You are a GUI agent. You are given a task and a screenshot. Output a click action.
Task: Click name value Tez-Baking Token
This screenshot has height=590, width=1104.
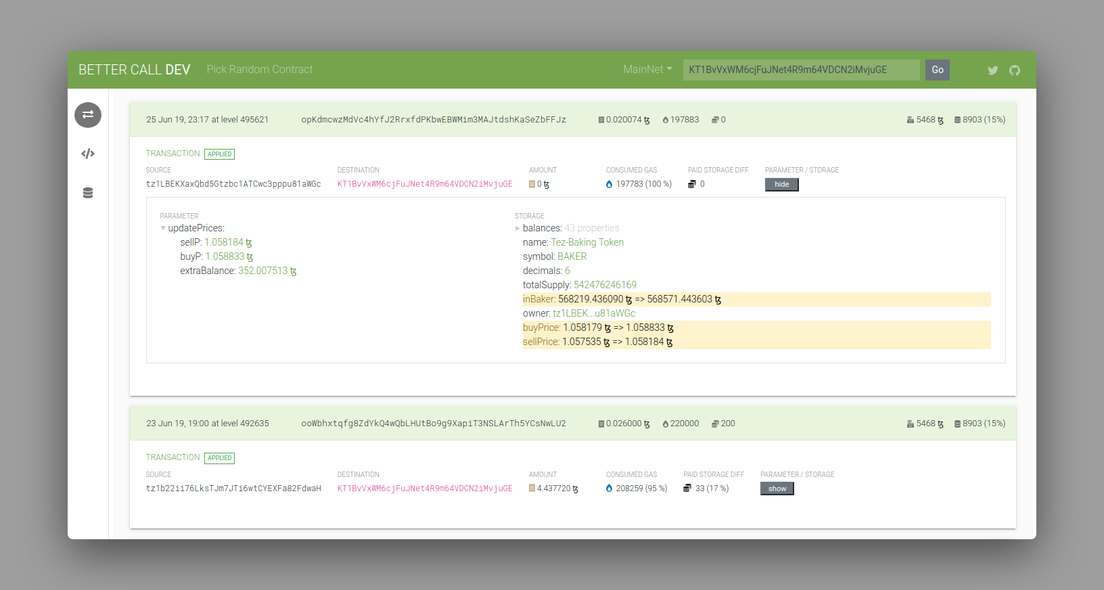pos(587,242)
